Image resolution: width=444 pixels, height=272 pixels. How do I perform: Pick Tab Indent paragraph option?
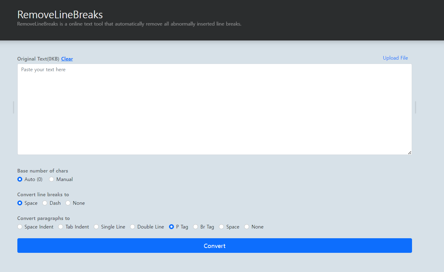pyautogui.click(x=61, y=227)
